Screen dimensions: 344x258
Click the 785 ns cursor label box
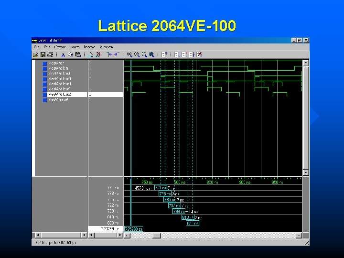tap(170, 200)
